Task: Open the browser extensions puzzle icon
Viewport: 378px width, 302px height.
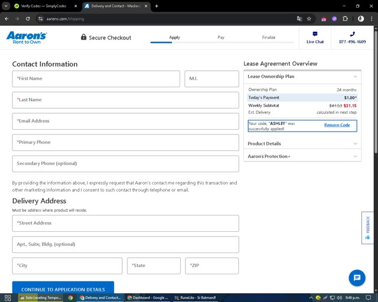Action: pos(345,19)
